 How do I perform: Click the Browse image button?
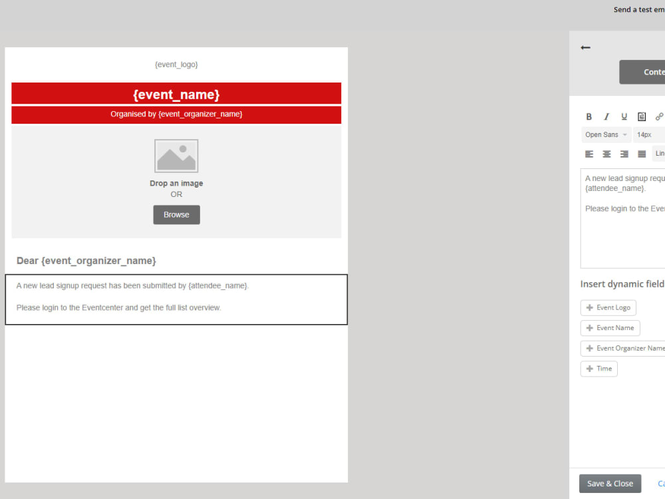click(x=176, y=215)
